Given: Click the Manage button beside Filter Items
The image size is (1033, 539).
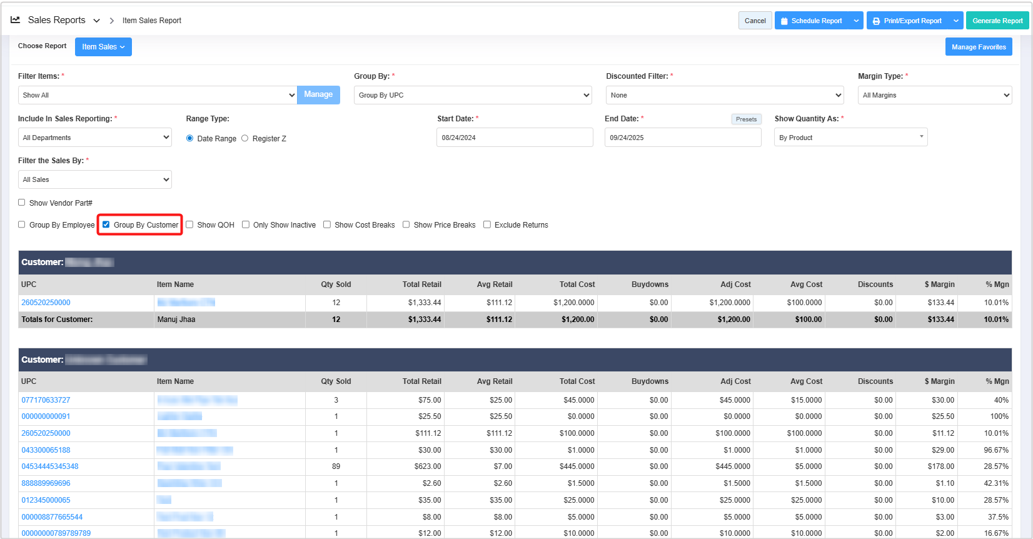Looking at the screenshot, I should tap(318, 94).
